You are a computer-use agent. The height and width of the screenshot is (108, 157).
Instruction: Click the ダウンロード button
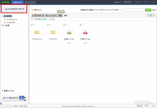[38, 15]
